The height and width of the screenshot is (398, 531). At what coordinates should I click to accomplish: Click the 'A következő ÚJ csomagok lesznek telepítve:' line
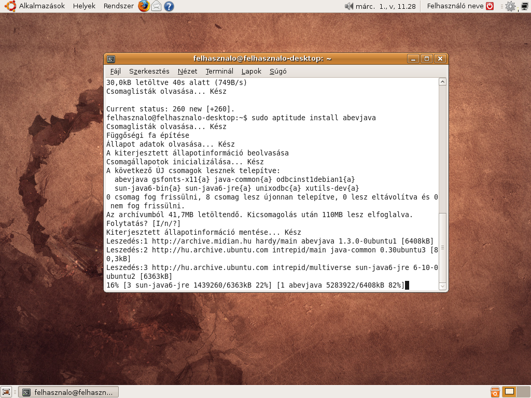click(193, 170)
